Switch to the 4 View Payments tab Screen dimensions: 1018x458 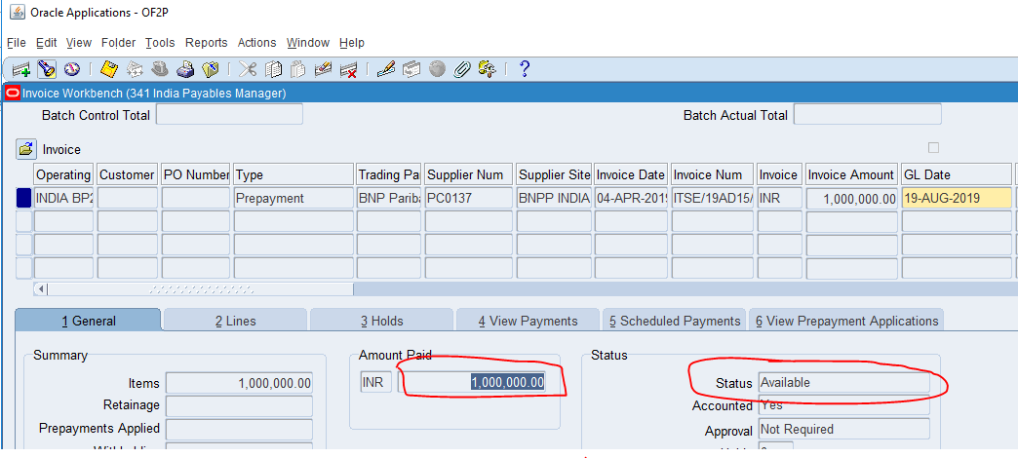pyautogui.click(x=528, y=321)
